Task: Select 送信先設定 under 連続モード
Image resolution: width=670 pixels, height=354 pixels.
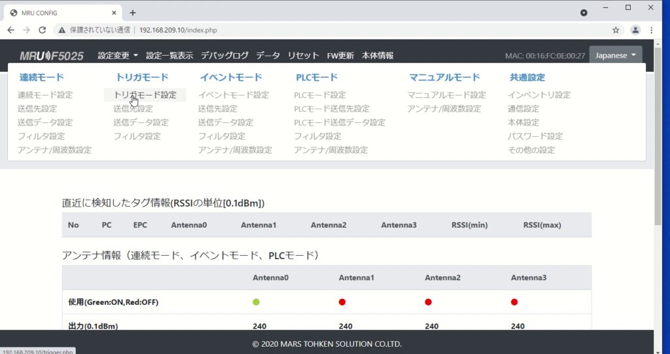Action: (x=37, y=109)
